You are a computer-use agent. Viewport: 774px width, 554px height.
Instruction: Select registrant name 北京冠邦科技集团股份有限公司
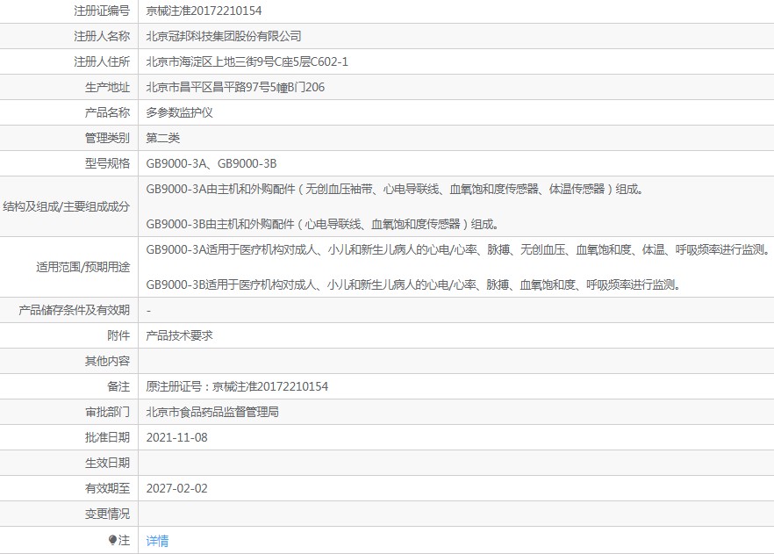[224, 36]
